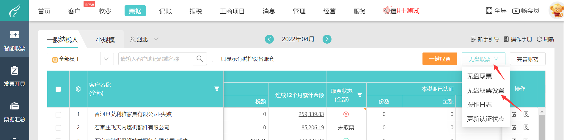Open the 智能取票 sidebar icon
This screenshot has width=564, height=140.
[14, 40]
